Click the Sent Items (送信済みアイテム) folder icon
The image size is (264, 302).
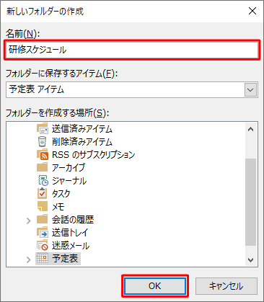coord(43,128)
